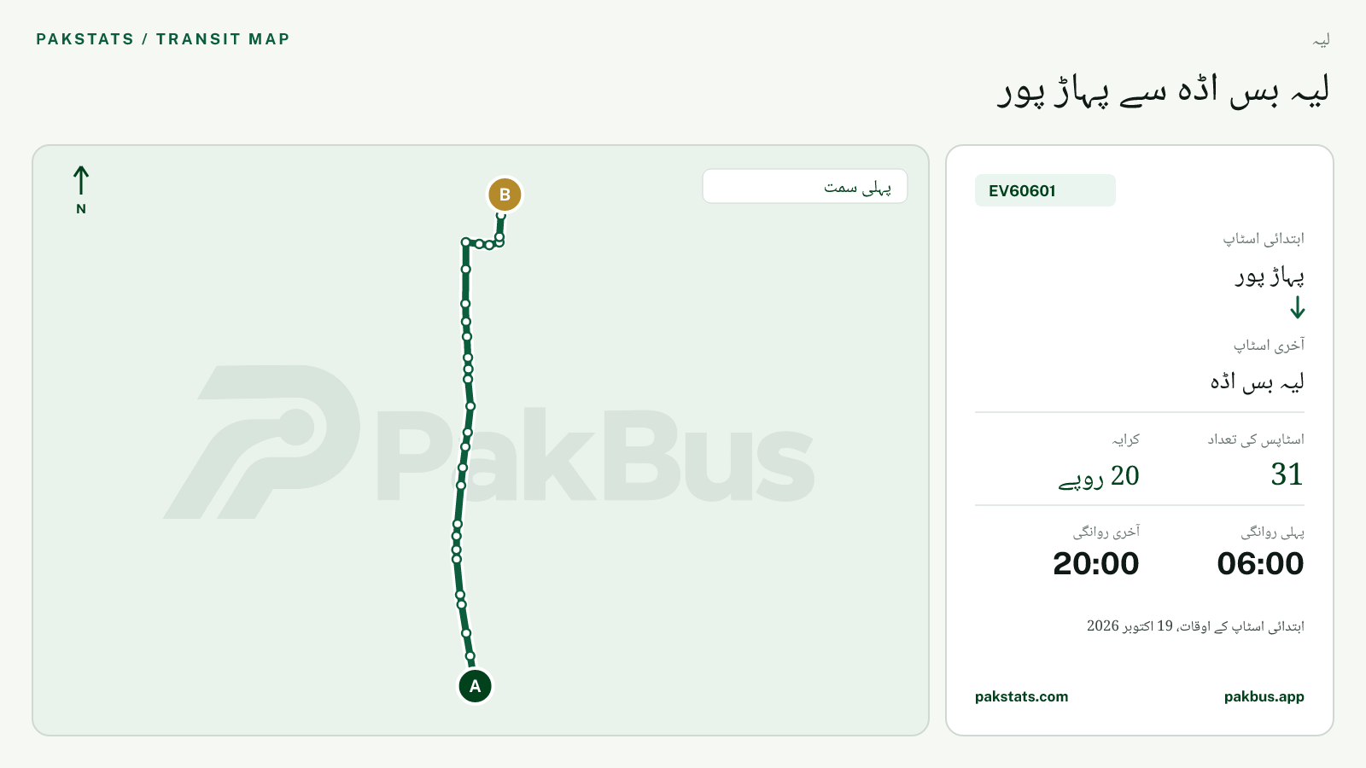Viewport: 1366px width, 768px height.
Task: Click the route start marker A
Action: coord(476,686)
